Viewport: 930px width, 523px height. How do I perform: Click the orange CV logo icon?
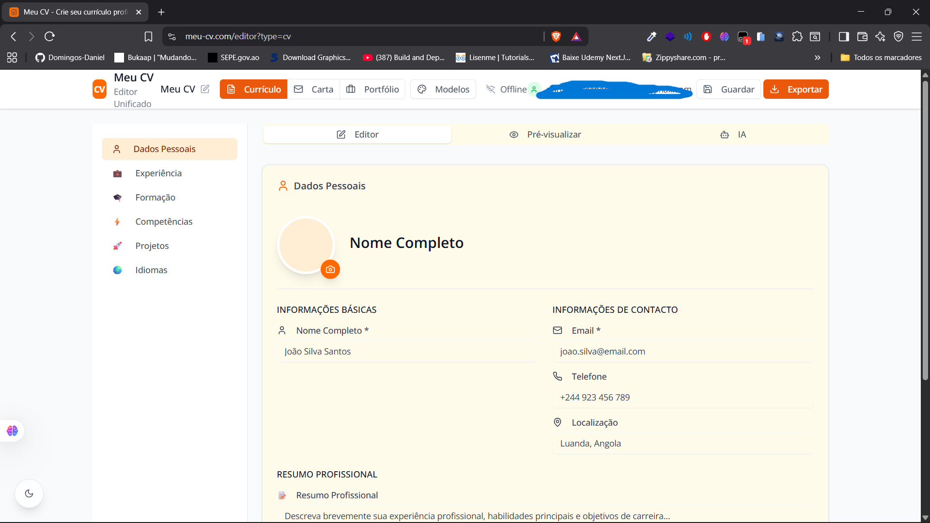click(99, 89)
